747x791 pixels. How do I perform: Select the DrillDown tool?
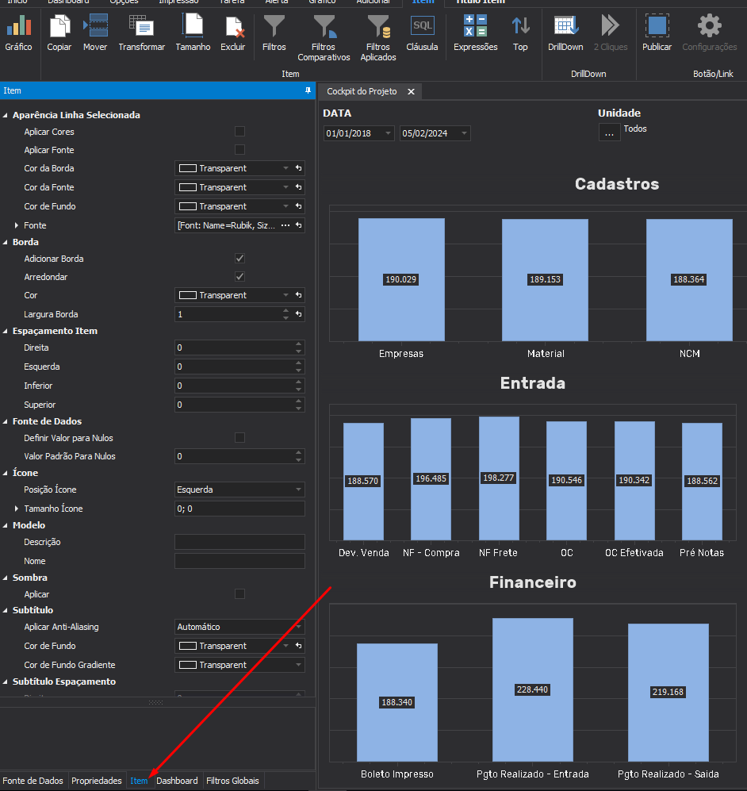pos(565,33)
